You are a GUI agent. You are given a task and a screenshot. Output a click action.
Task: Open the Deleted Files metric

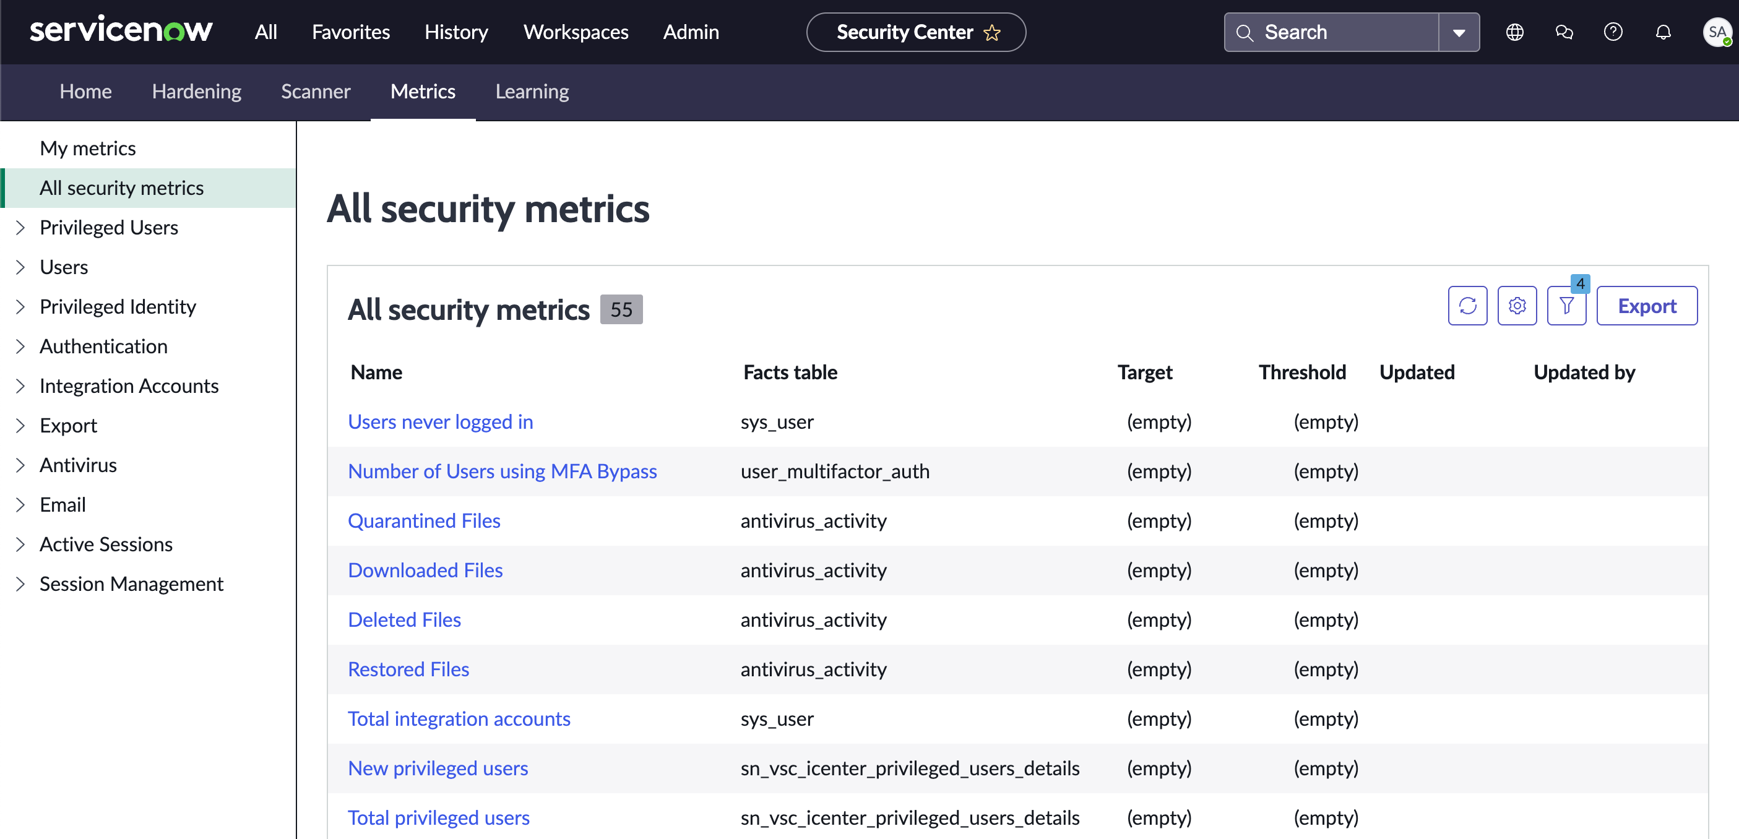tap(404, 619)
